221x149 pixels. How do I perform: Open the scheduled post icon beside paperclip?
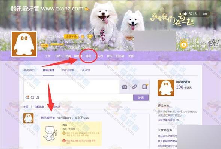[145, 87]
